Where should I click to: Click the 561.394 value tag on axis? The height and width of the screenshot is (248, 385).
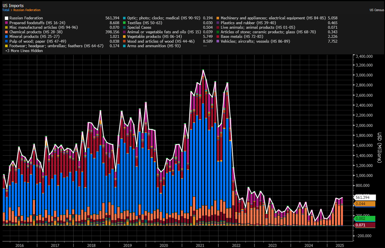pos(365,197)
